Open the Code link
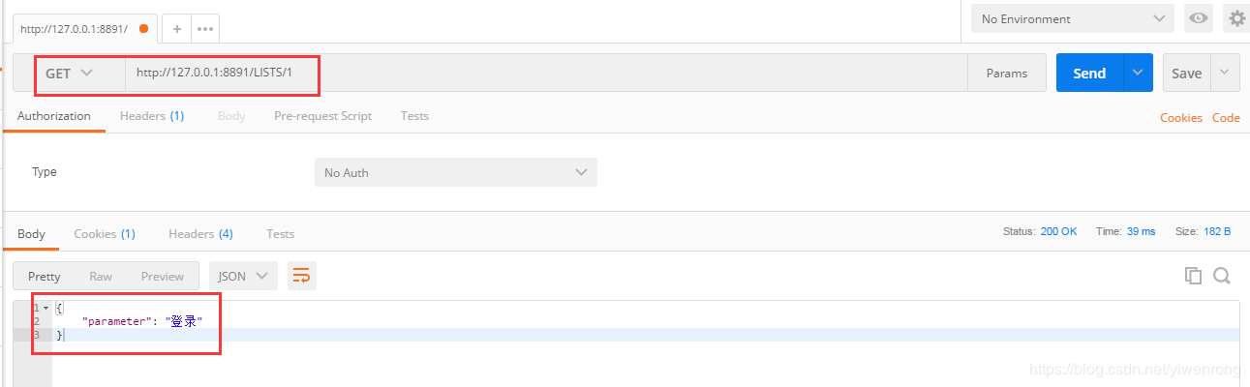 coord(1226,117)
